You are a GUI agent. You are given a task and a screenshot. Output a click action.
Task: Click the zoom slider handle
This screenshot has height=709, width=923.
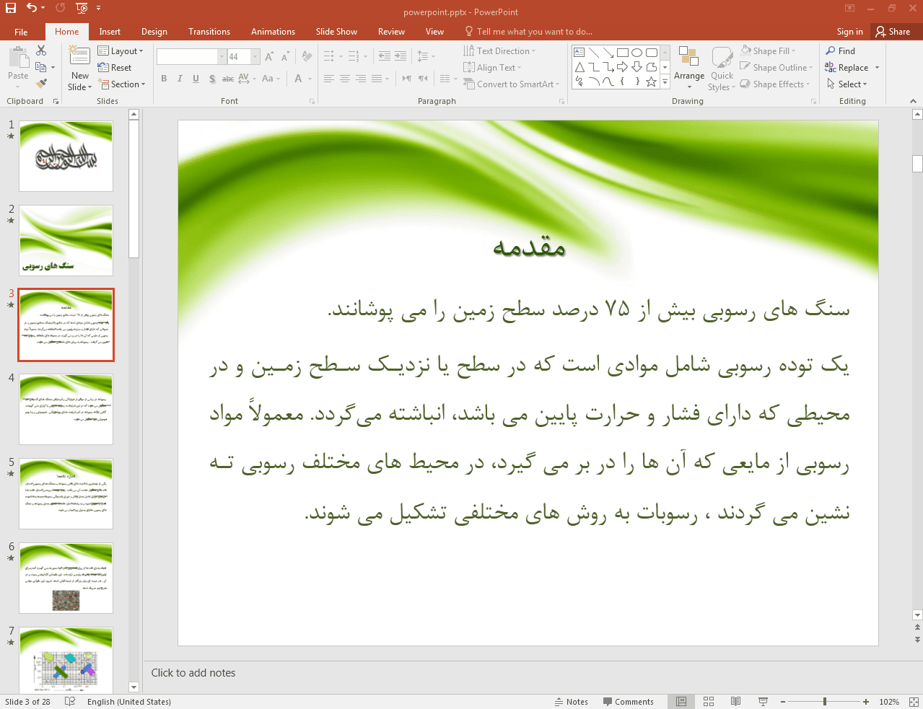(x=825, y=702)
